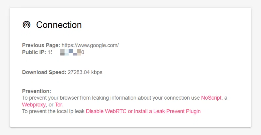Click the Download Speed label
Screen dimensions: 261x135
(x=44, y=72)
